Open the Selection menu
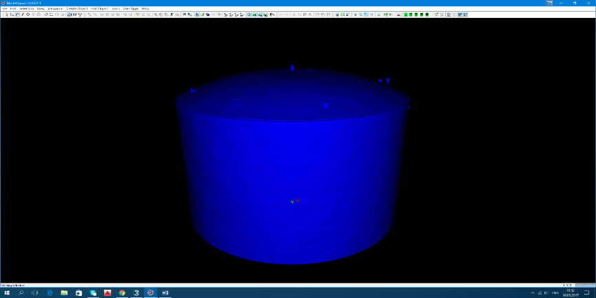596x298 pixels. [27, 8]
